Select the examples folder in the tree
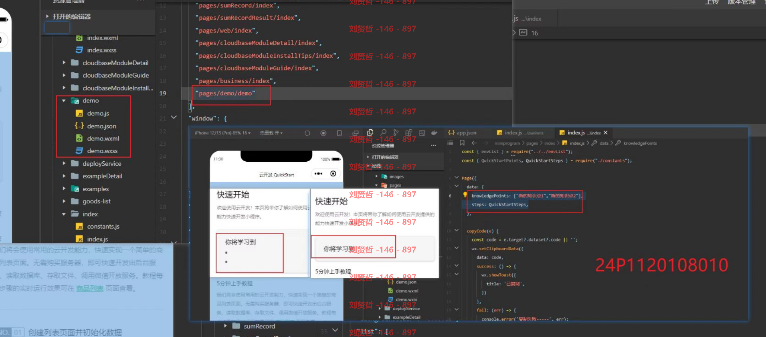The image size is (766, 337). tap(95, 189)
